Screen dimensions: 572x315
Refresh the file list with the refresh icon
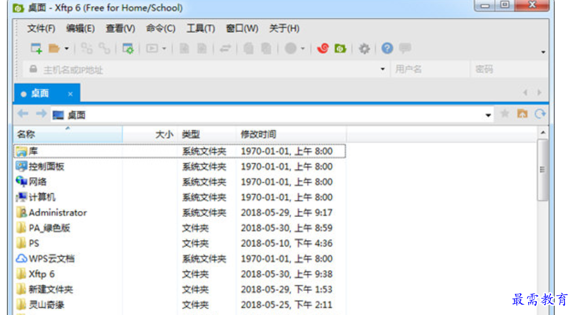[x=540, y=114]
